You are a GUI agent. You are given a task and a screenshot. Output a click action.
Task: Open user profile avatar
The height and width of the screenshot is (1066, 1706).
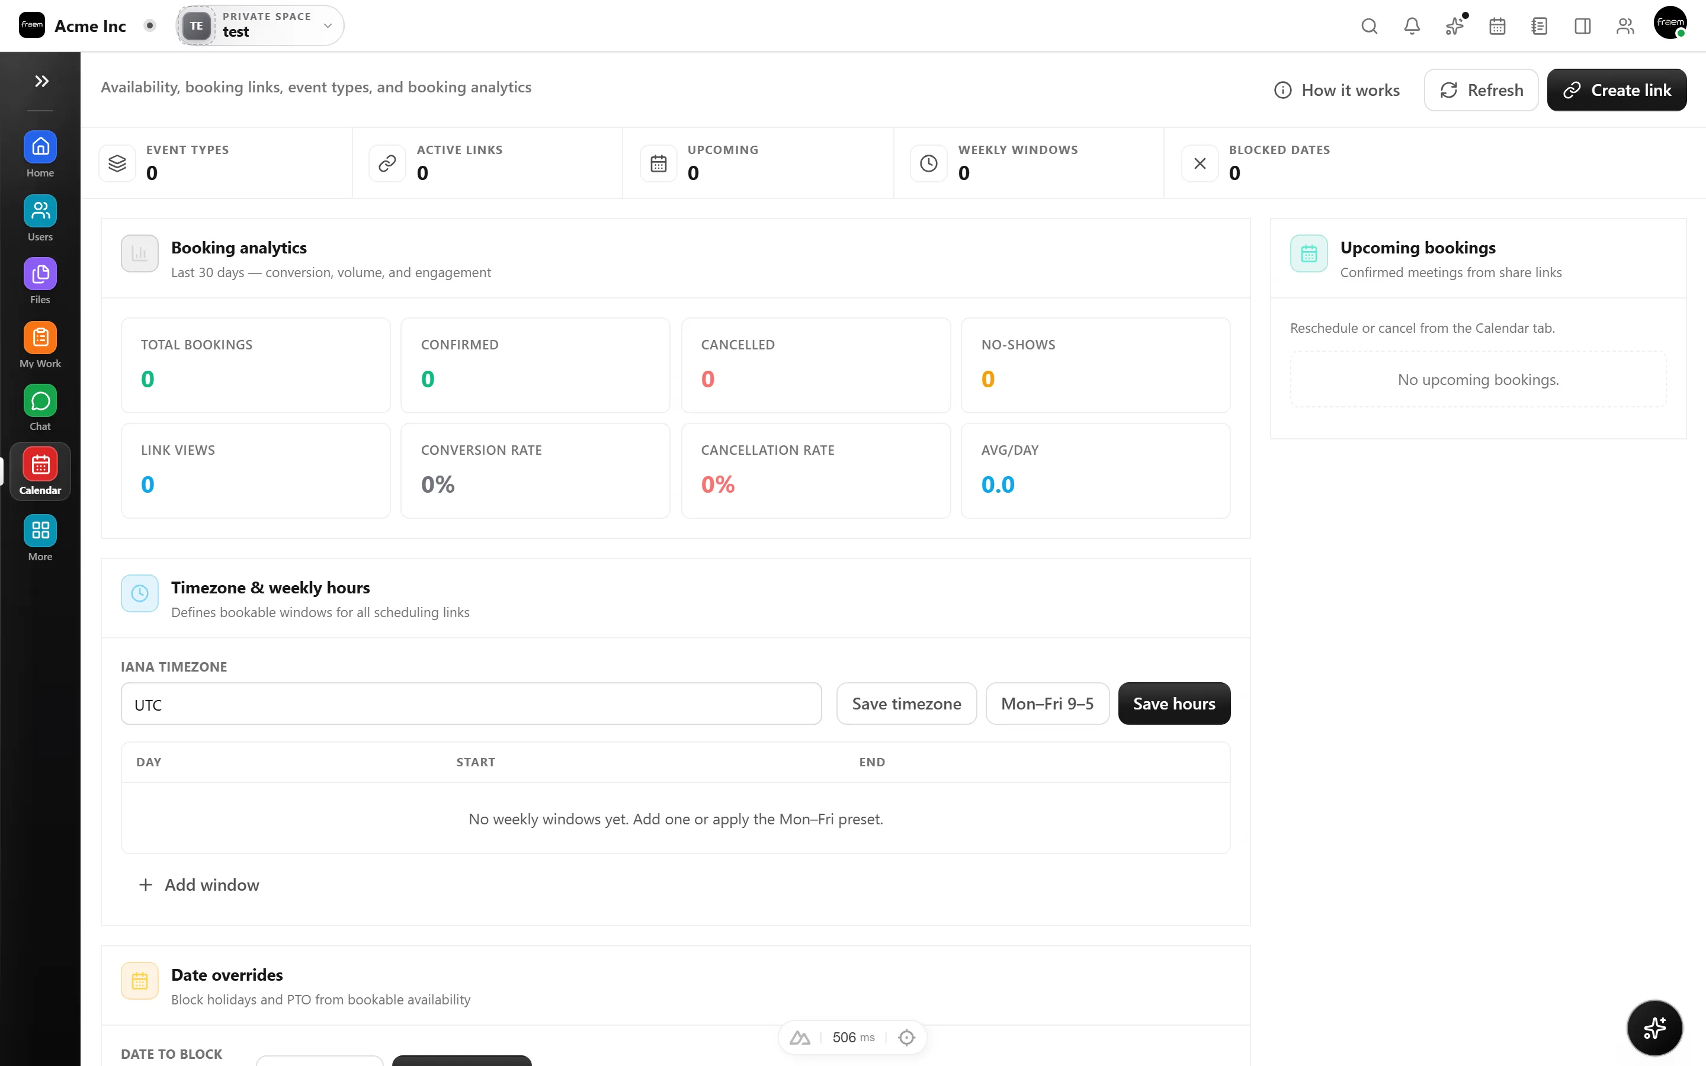click(1670, 23)
